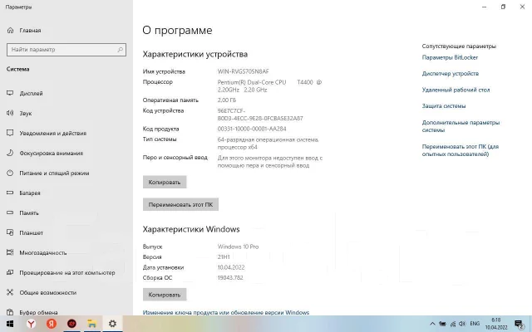532x332 pixels.
Task: Select version value 21H1
Action: (x=224, y=257)
